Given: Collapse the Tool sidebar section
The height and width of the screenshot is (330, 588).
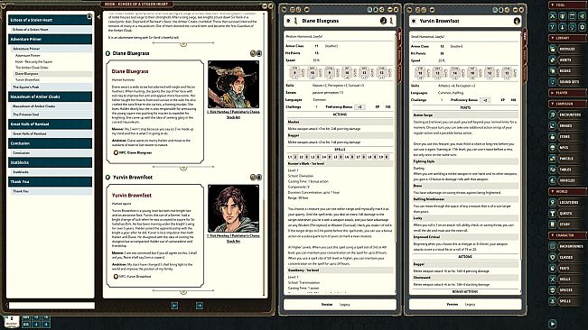Looking at the screenshot, I should tap(566, 5).
